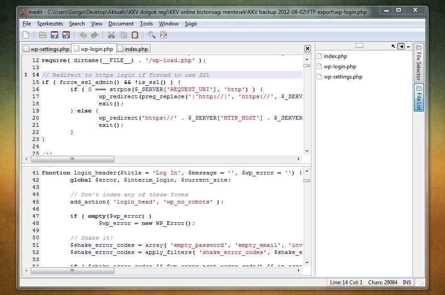445x295 pixels.
Task: Show the File Selector side pane
Action: (x=419, y=62)
